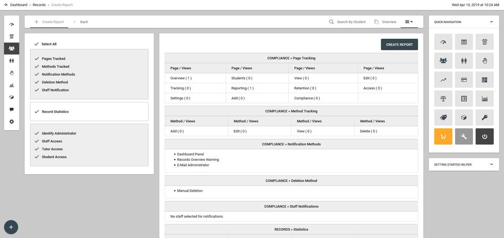Toggle the Staff Access option

coord(48,141)
